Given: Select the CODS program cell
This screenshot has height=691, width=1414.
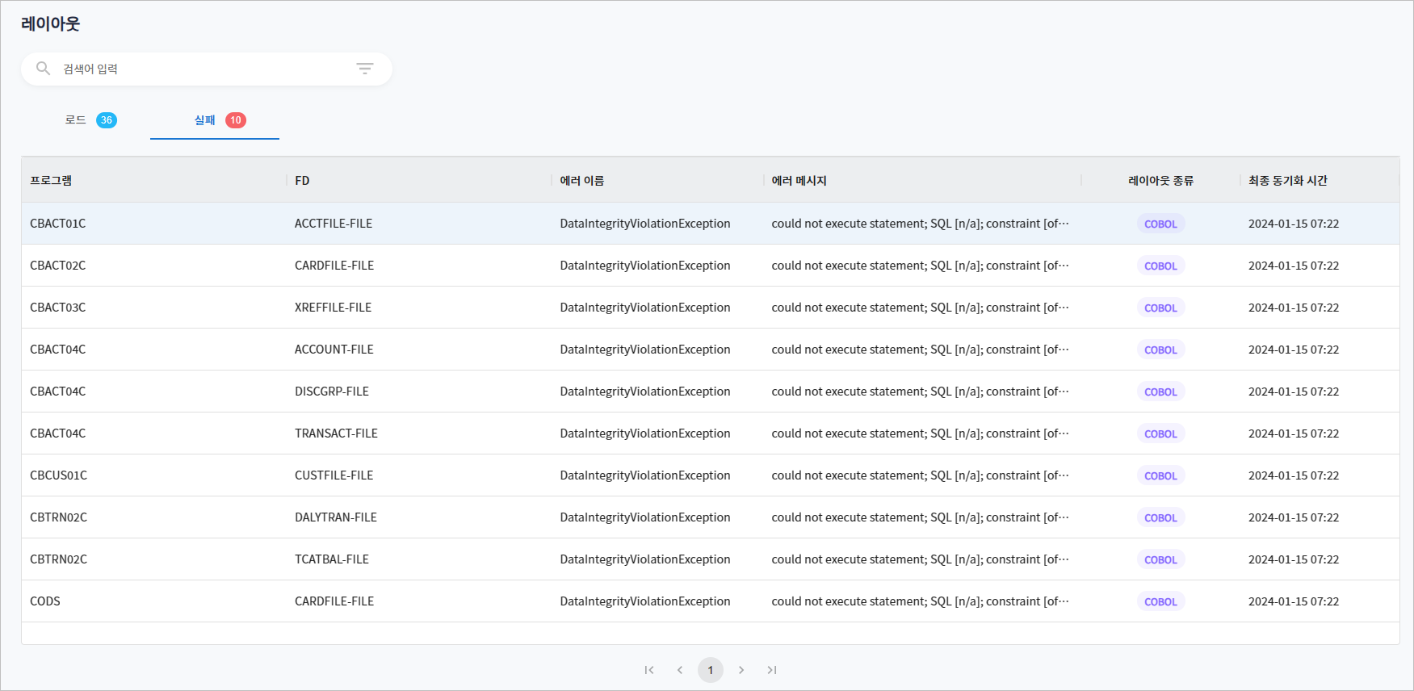Looking at the screenshot, I should [45, 601].
